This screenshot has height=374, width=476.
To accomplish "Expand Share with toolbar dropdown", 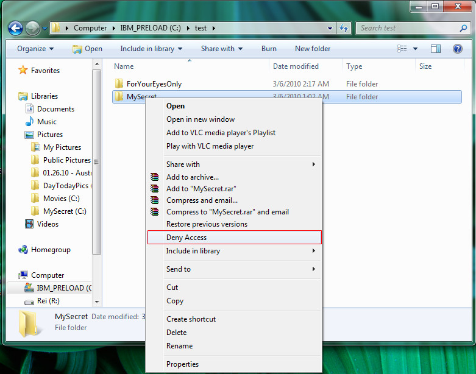I will coord(222,49).
